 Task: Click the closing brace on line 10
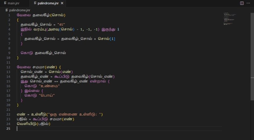18,58
